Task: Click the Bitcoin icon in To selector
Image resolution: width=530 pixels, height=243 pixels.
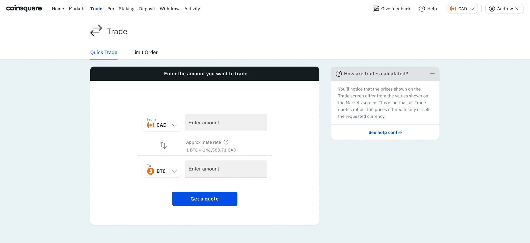Action: (151, 171)
